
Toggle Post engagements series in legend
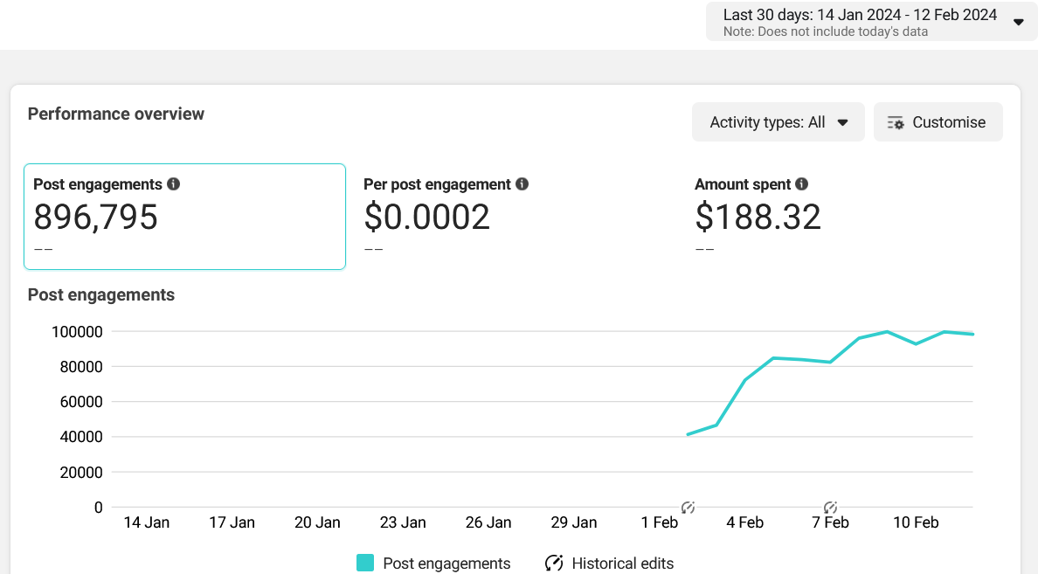[x=433, y=563]
